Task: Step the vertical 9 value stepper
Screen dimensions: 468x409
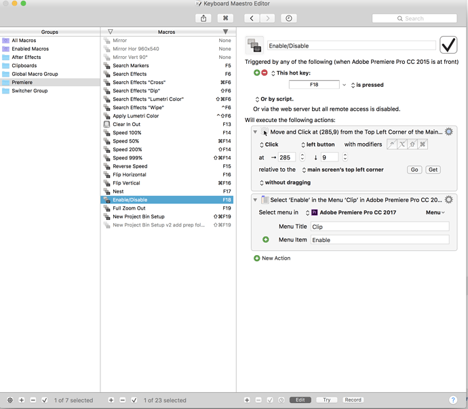Action: 345,157
